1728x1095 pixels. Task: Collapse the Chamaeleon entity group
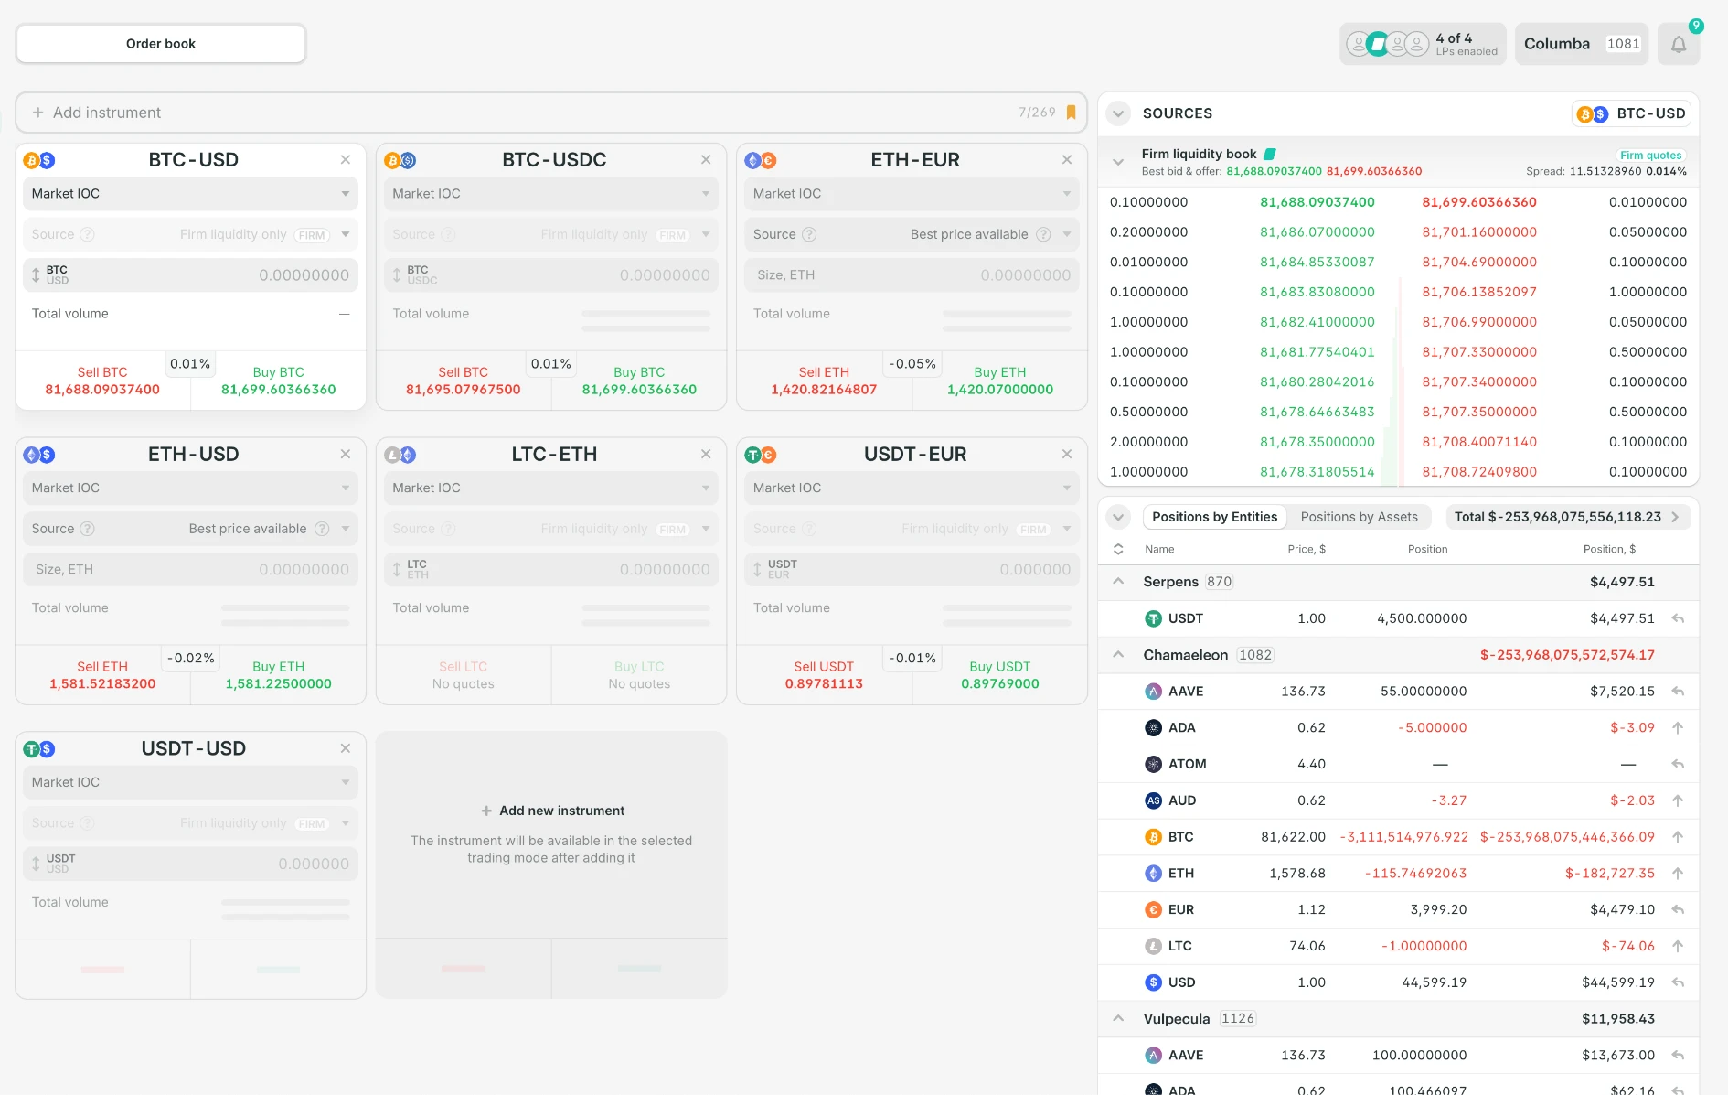[x=1118, y=655]
